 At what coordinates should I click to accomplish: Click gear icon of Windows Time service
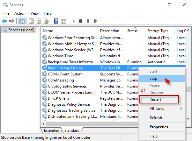(44, 56)
